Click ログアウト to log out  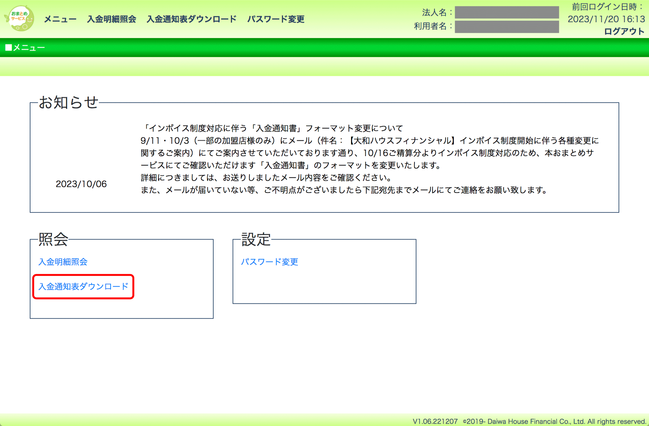pos(625,31)
